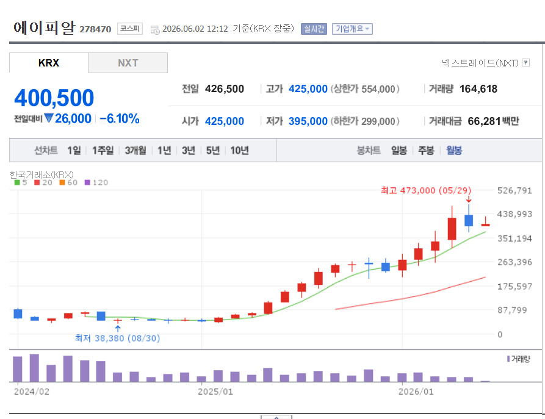This screenshot has width=545, height=419.
Task: Click the 거래량 value 164,618
Action: tap(478, 89)
